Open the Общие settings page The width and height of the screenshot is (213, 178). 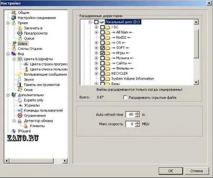pyautogui.click(x=23, y=13)
